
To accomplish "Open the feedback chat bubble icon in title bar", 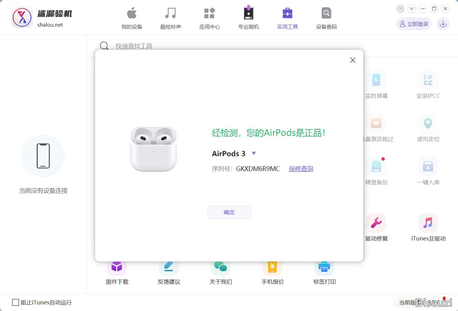I will point(400,9).
